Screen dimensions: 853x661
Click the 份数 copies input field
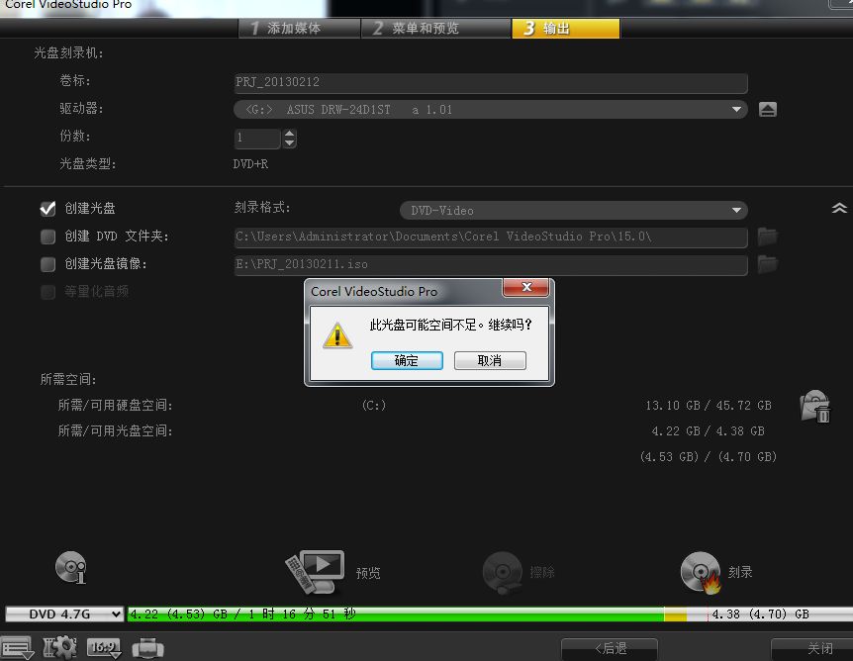click(257, 139)
